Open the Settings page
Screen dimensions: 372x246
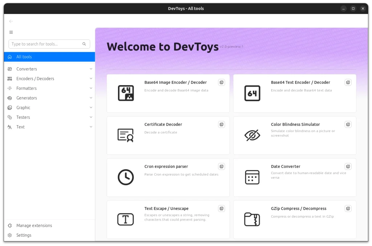pyautogui.click(x=24, y=235)
